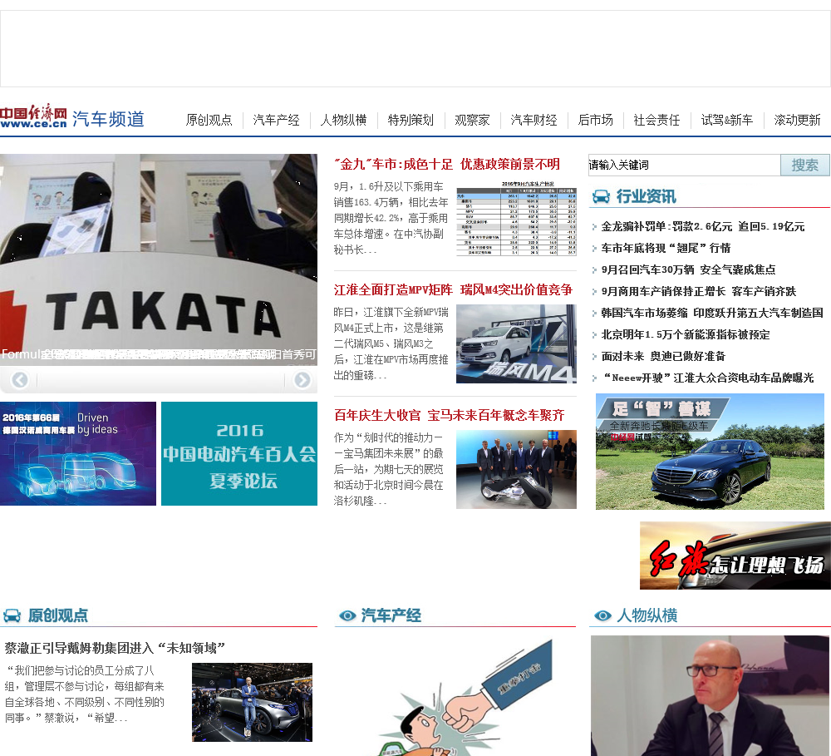Click the slideshow caption text over TAKATA image
The width and height of the screenshot is (831, 756).
159,354
